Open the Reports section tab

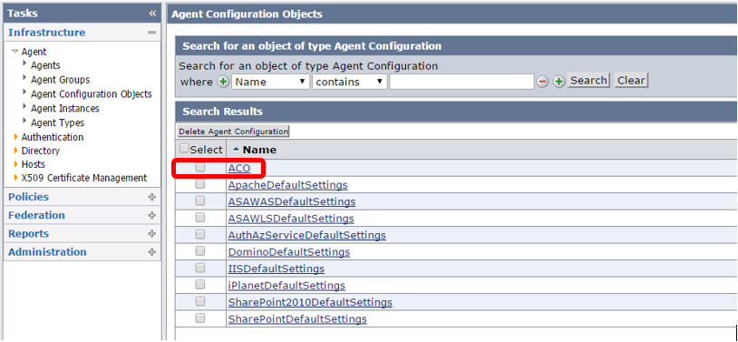tap(28, 234)
